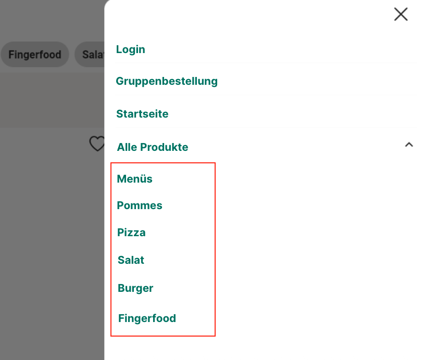Select the Burger category
The image size is (424, 360).
(135, 288)
